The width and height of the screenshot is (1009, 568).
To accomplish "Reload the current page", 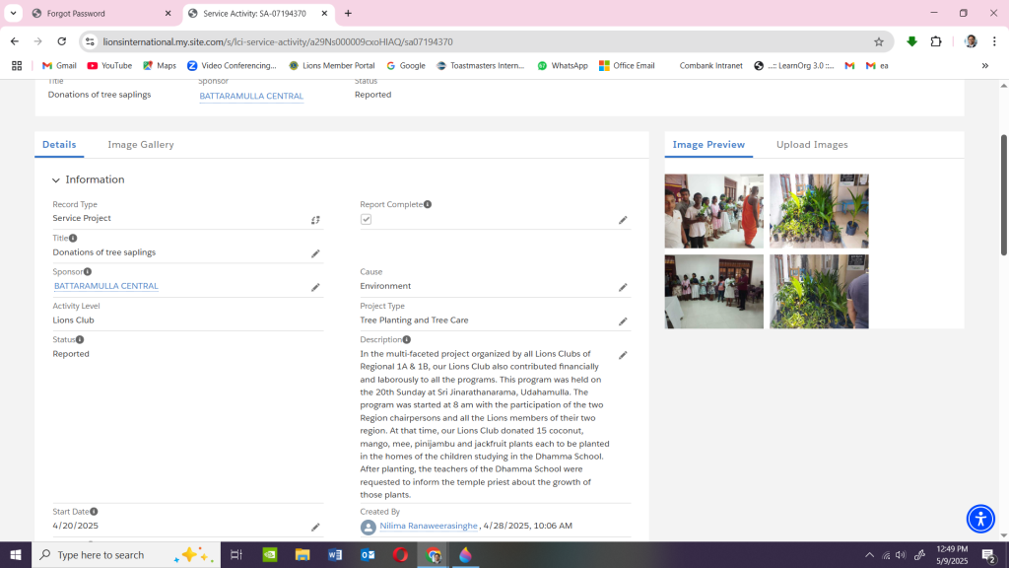I will pos(62,41).
